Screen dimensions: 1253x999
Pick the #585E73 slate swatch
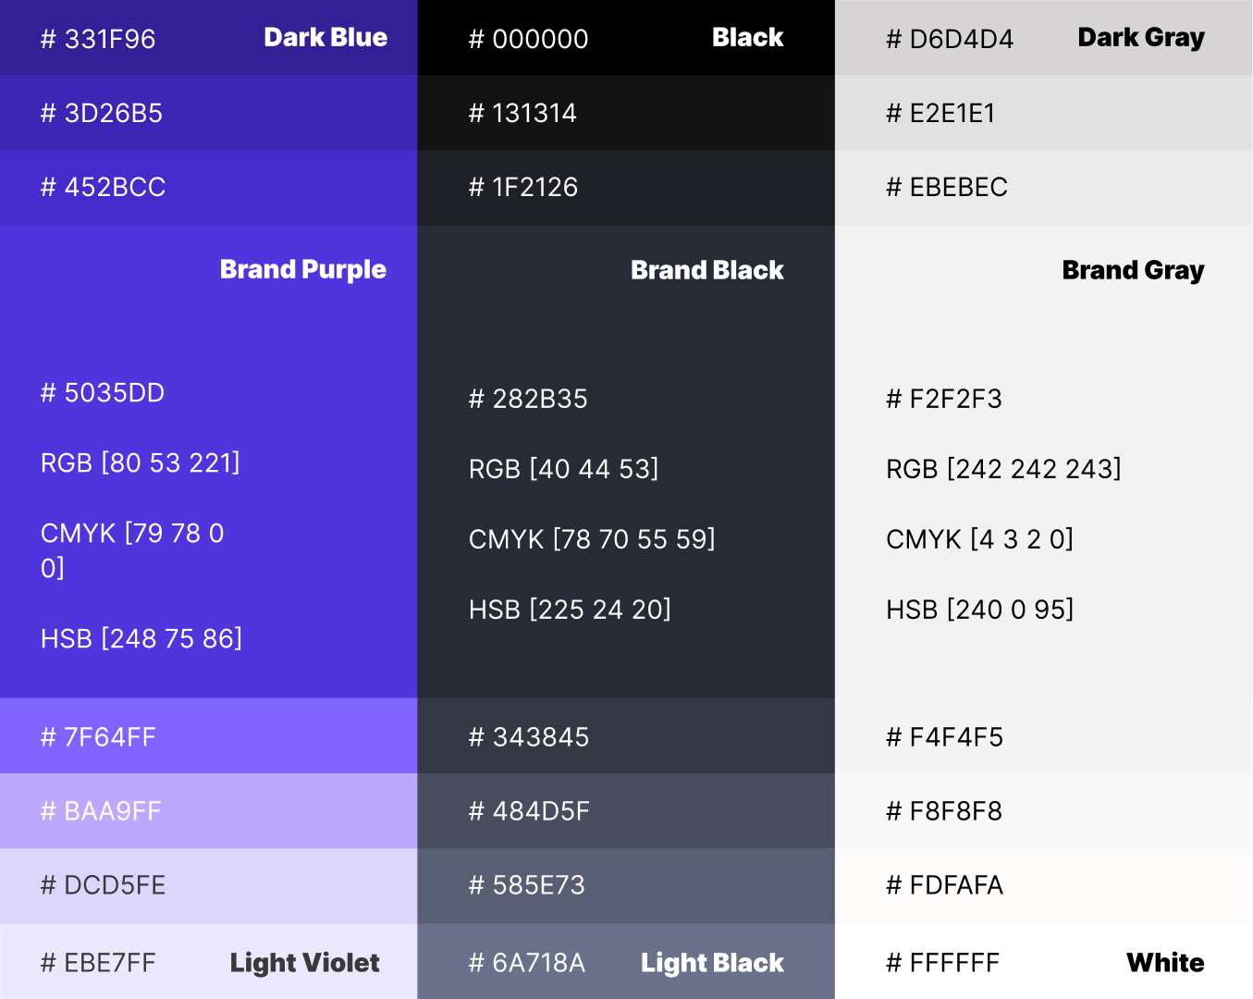click(x=626, y=885)
